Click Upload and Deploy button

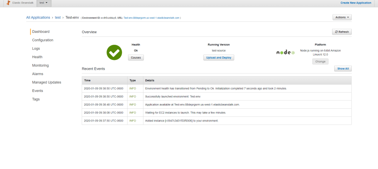(219, 58)
